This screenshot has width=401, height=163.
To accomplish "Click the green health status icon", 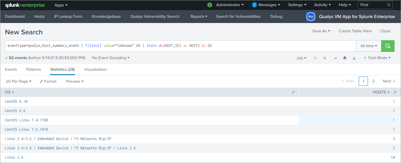I will click(210, 5).
